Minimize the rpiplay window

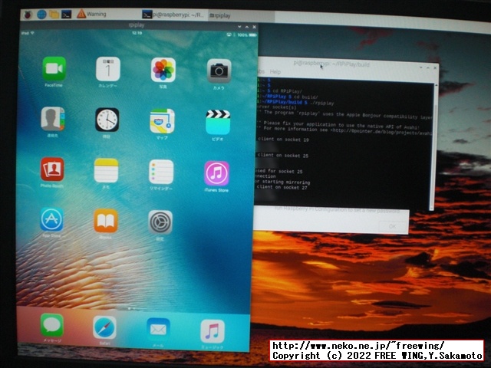239,27
